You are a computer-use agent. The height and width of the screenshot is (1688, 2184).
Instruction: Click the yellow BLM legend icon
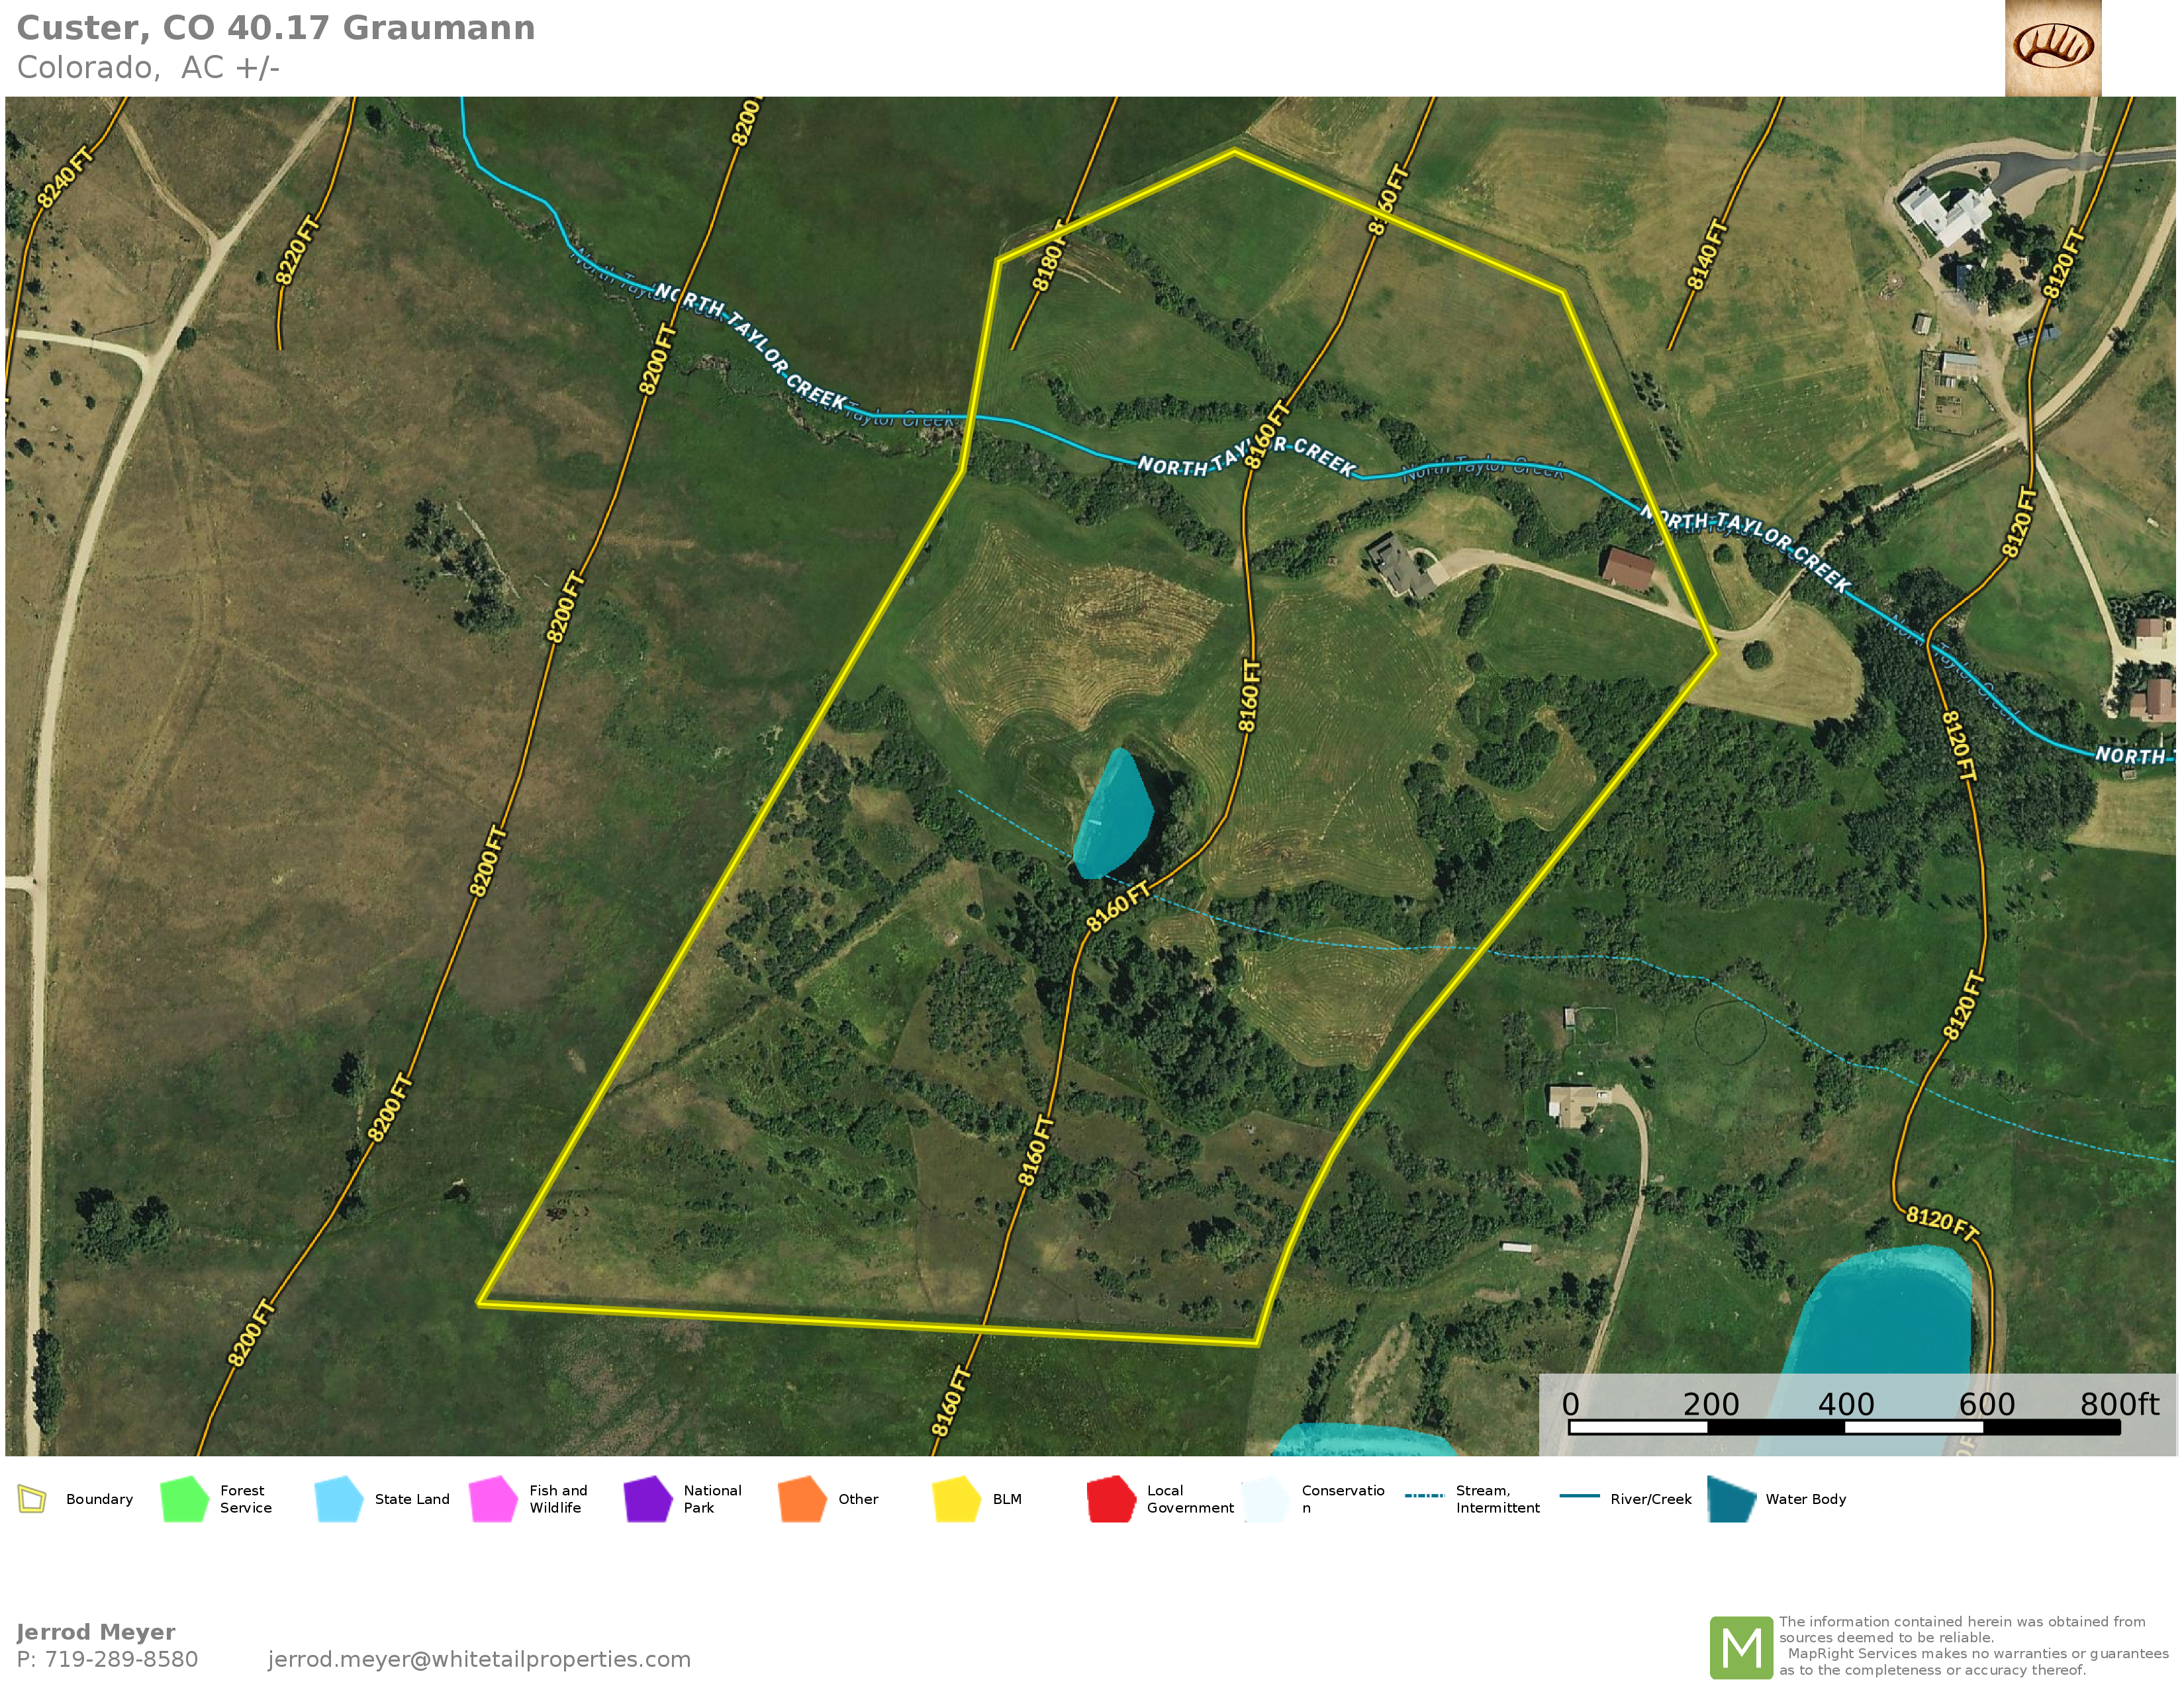click(956, 1499)
